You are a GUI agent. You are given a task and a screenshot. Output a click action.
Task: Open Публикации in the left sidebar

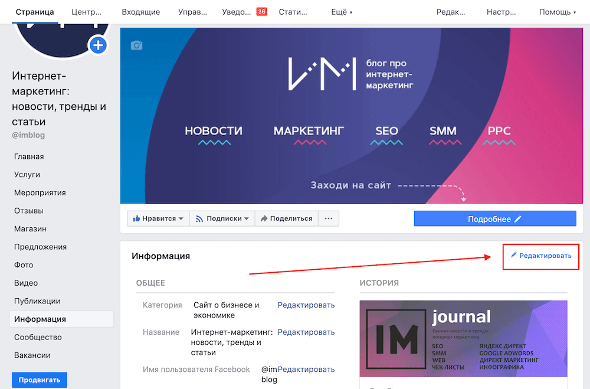pos(37,301)
